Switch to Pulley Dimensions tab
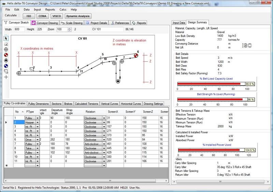Viewport: 273px width, 192px height. pyautogui.click(x=39, y=104)
